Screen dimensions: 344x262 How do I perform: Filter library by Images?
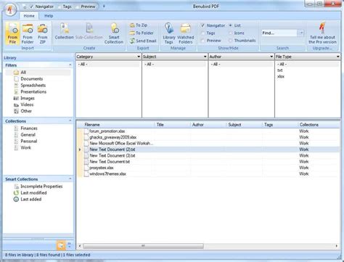pyautogui.click(x=24, y=98)
